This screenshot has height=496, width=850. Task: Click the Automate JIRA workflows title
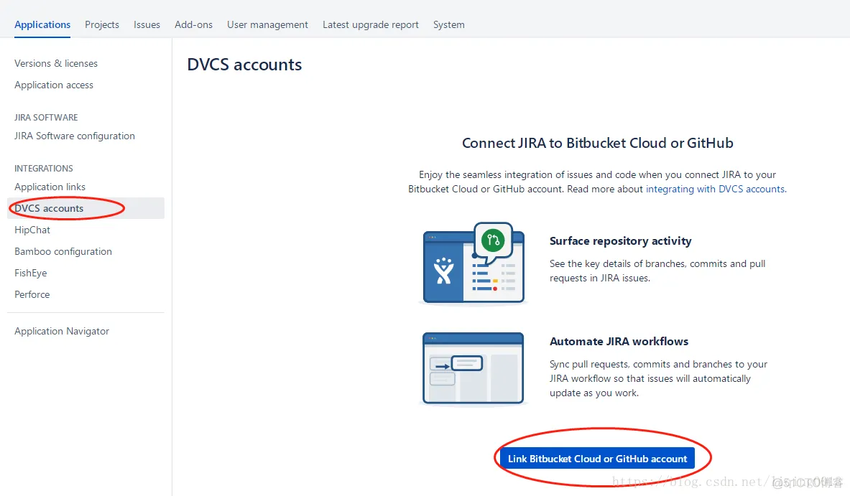tap(619, 342)
